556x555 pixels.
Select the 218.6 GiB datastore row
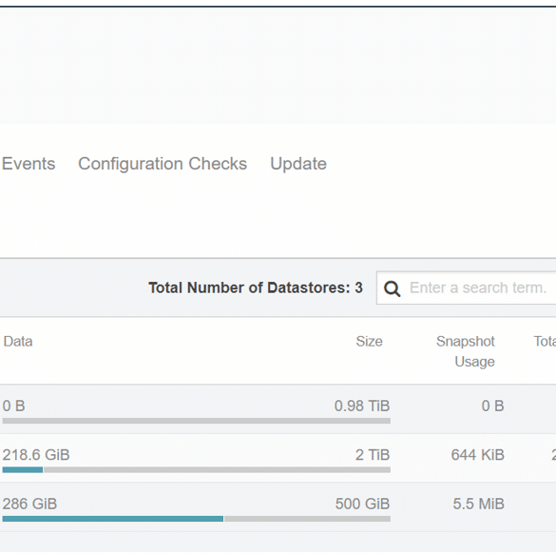tap(278, 458)
